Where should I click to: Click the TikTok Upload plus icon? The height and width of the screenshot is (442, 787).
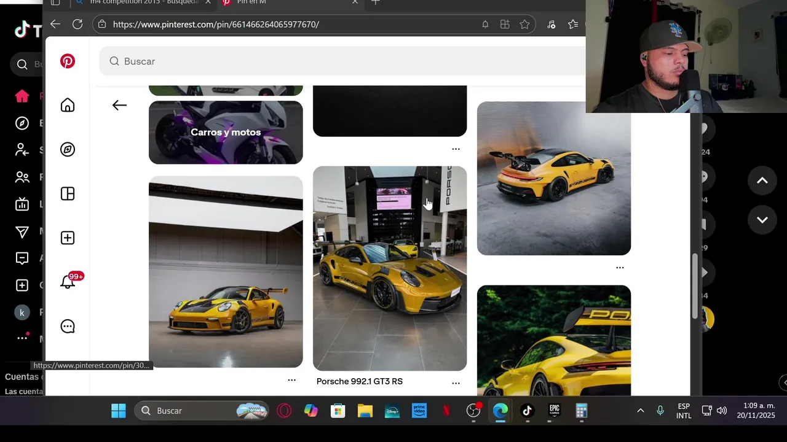(x=22, y=285)
